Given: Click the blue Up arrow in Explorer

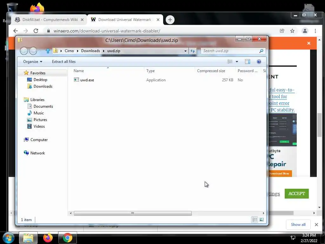Looking at the screenshot, I should point(48,51).
